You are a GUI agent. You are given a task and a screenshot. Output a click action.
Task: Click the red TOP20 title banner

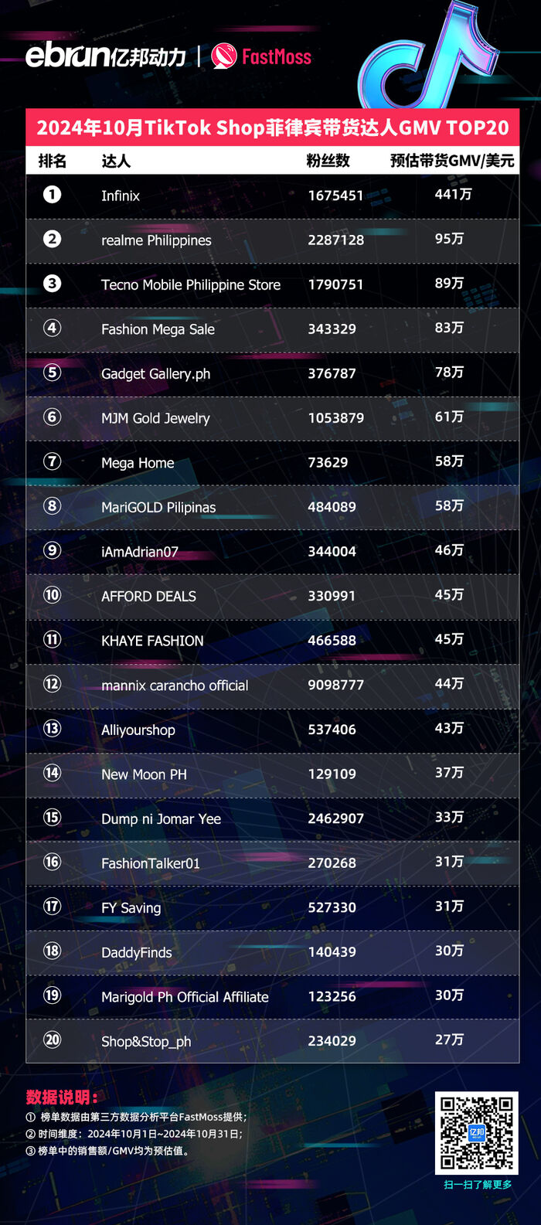272,128
